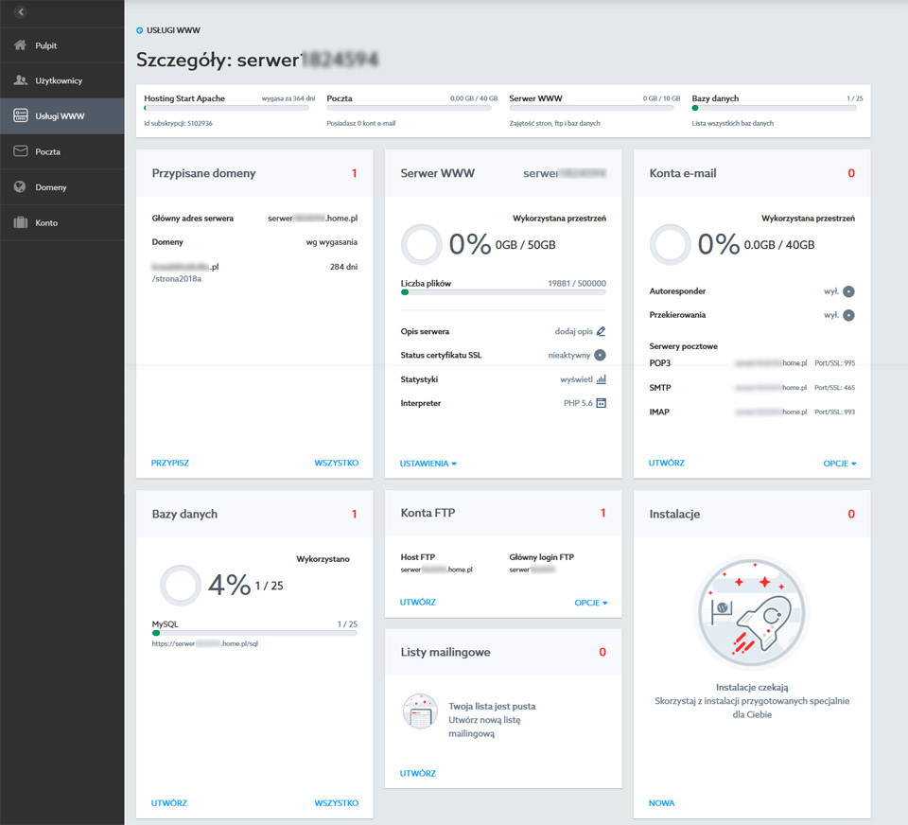Click NOWA in Instalacje card

661,803
